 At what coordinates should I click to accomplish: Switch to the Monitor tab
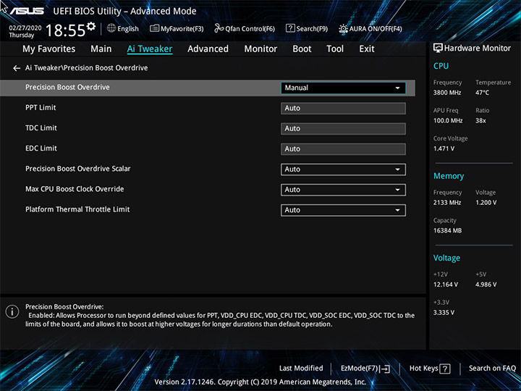point(260,49)
